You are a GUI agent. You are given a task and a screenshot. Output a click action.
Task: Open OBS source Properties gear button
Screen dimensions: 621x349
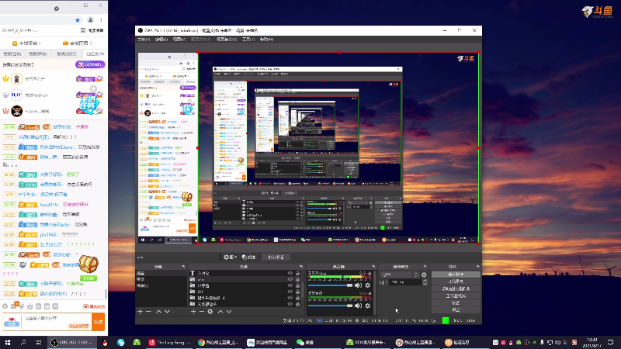pos(230,257)
